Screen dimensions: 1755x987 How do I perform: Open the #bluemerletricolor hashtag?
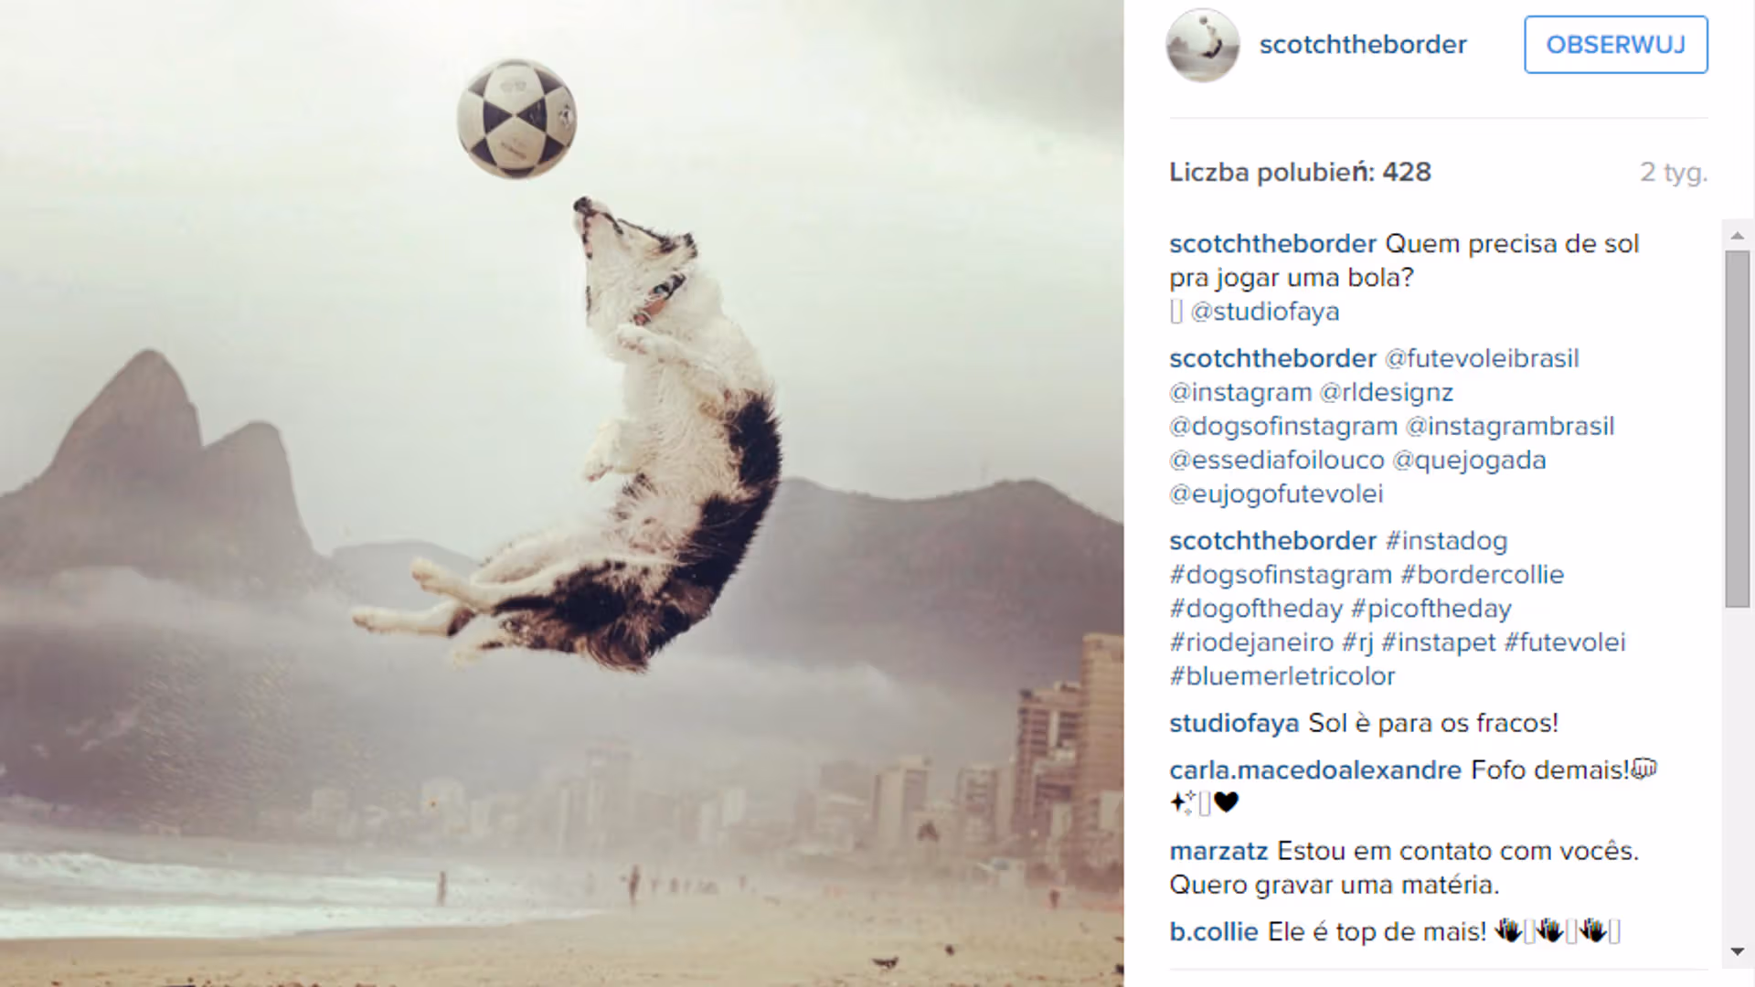tap(1282, 676)
